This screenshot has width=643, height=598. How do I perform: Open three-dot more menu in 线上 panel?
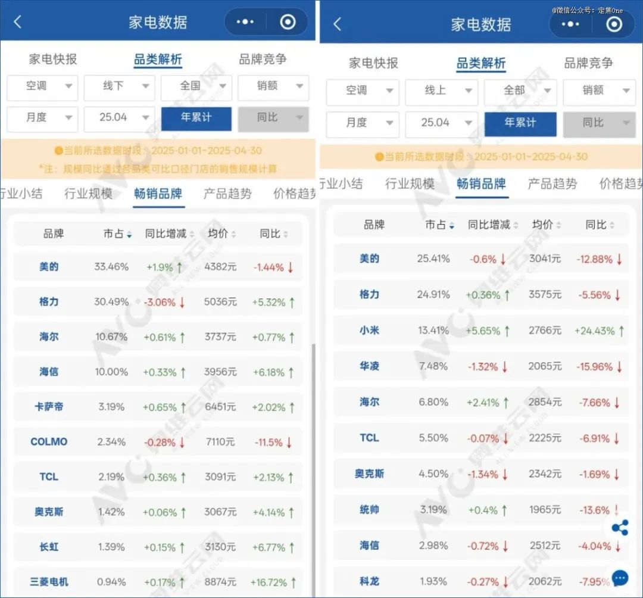(570, 24)
